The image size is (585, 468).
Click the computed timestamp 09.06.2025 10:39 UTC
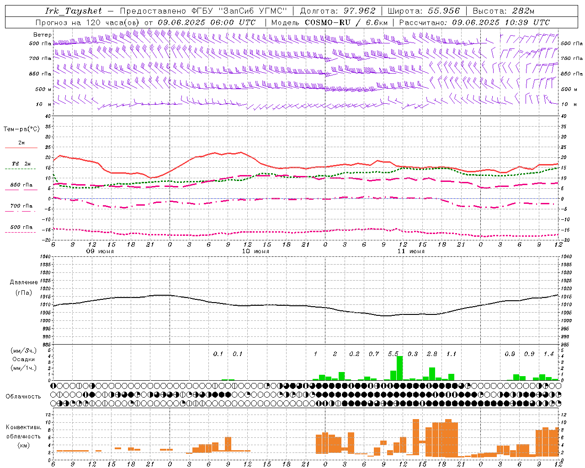(501, 22)
